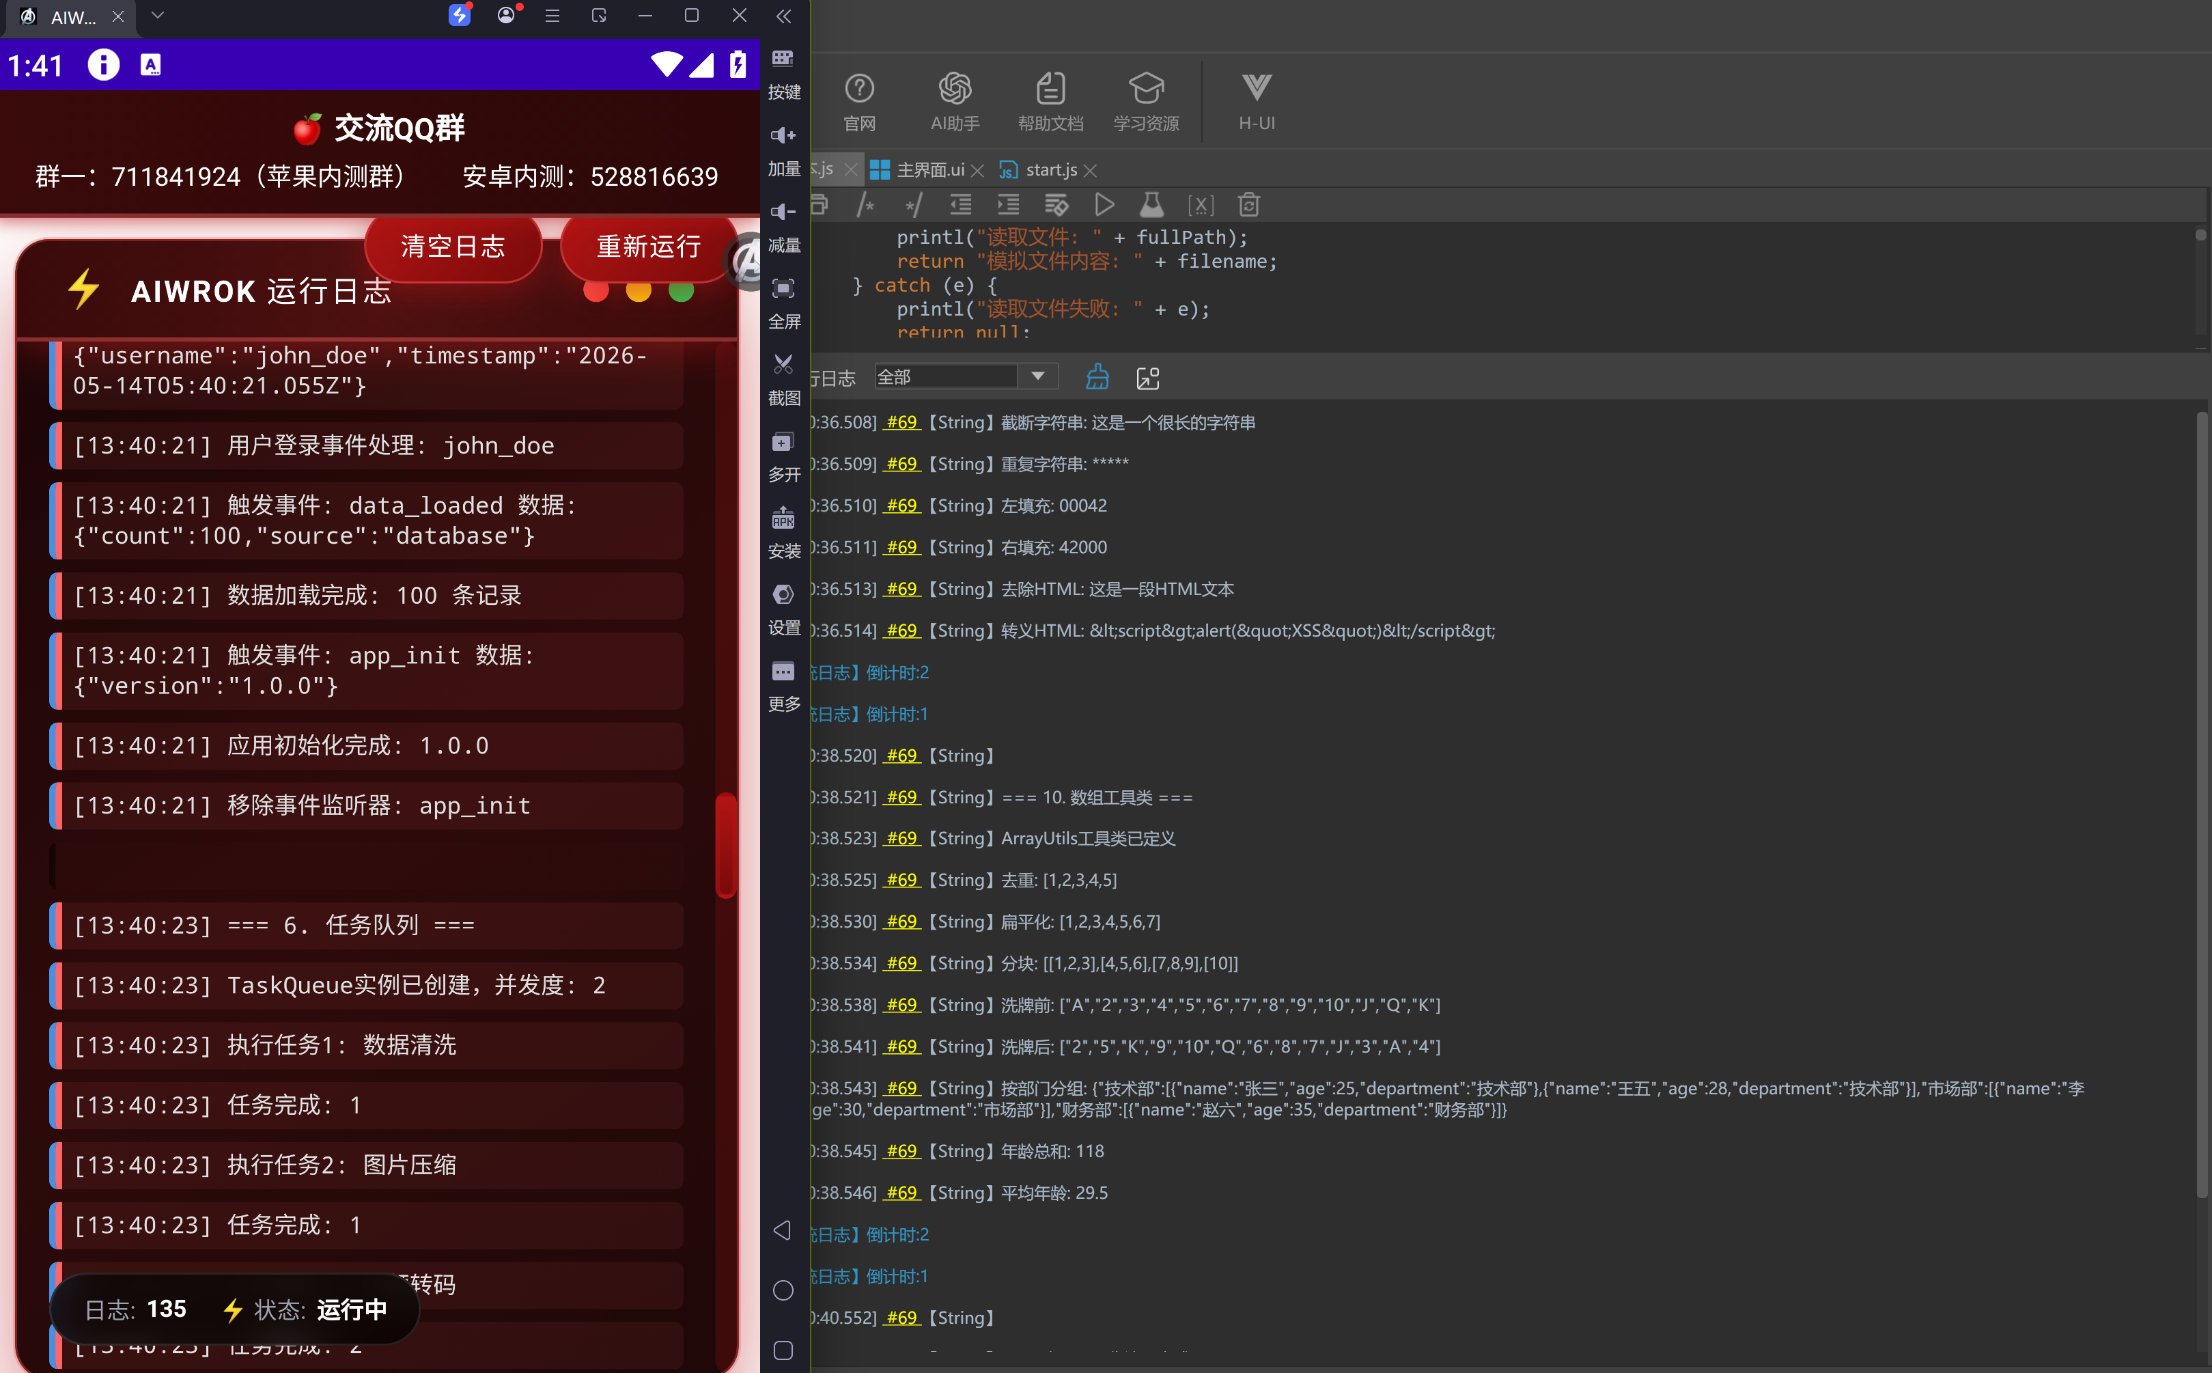Tap the Android back triangle in sidebar
This screenshot has width=2212, height=1373.
click(x=783, y=1230)
